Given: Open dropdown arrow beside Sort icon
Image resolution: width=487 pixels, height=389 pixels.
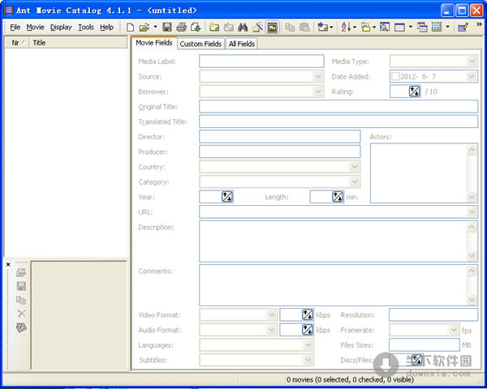Looking at the screenshot, I should pyautogui.click(x=355, y=28).
